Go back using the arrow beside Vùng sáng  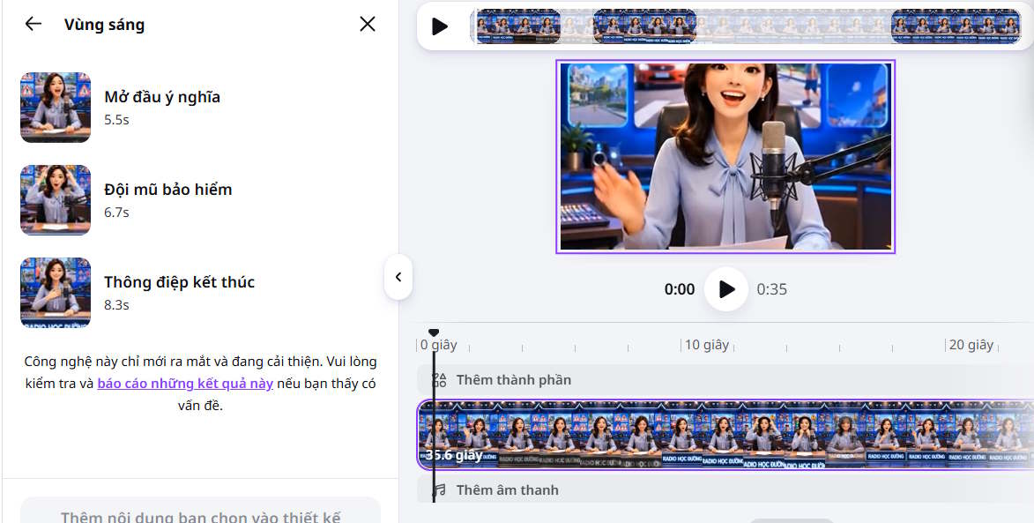pyautogui.click(x=33, y=24)
